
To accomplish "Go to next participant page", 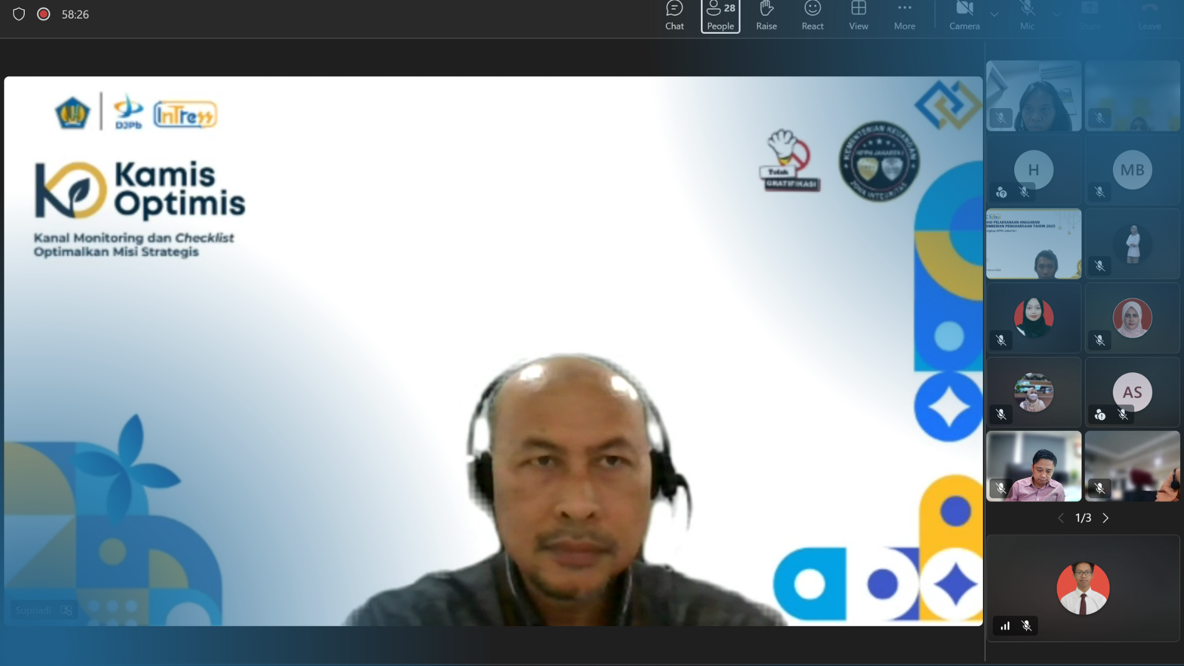I will click(1106, 518).
